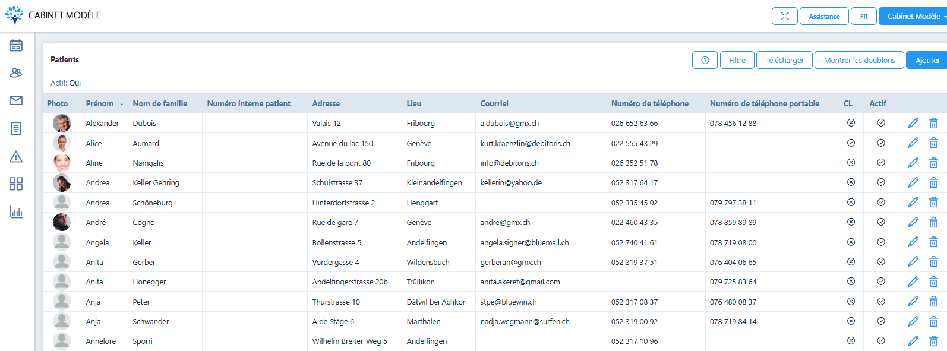
Task: Open the patients icon in the sidebar
Action: pyautogui.click(x=16, y=72)
